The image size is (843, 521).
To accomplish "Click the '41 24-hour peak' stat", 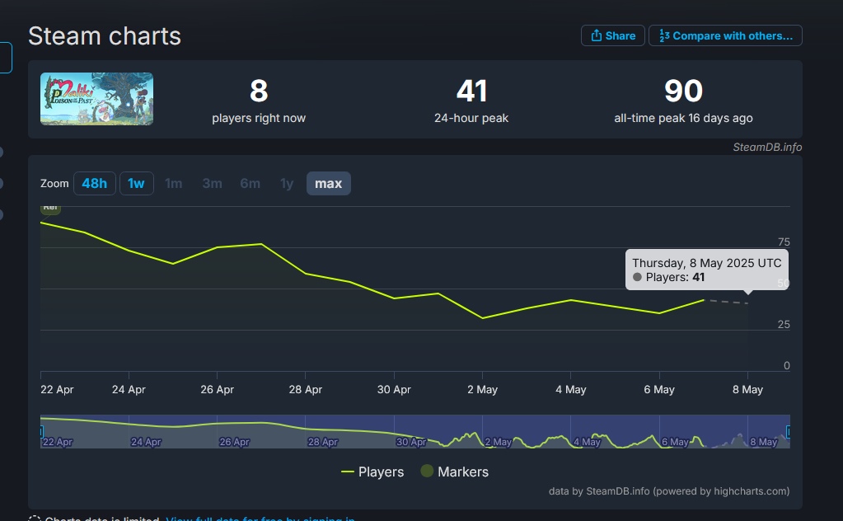I will tap(471, 101).
